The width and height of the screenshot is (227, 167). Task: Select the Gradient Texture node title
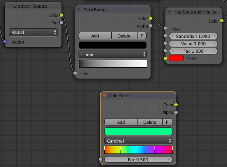coord(30,6)
